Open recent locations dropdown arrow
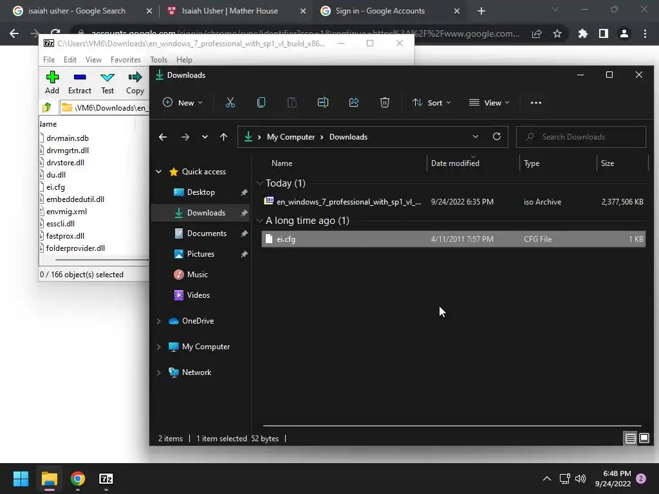This screenshot has height=494, width=659. click(205, 137)
